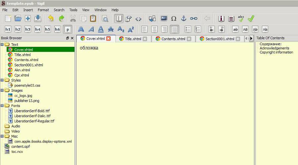Viewport: 298px width, 165px height.
Task: Collapse the Fonts folder tree node
Action: pos(2,106)
